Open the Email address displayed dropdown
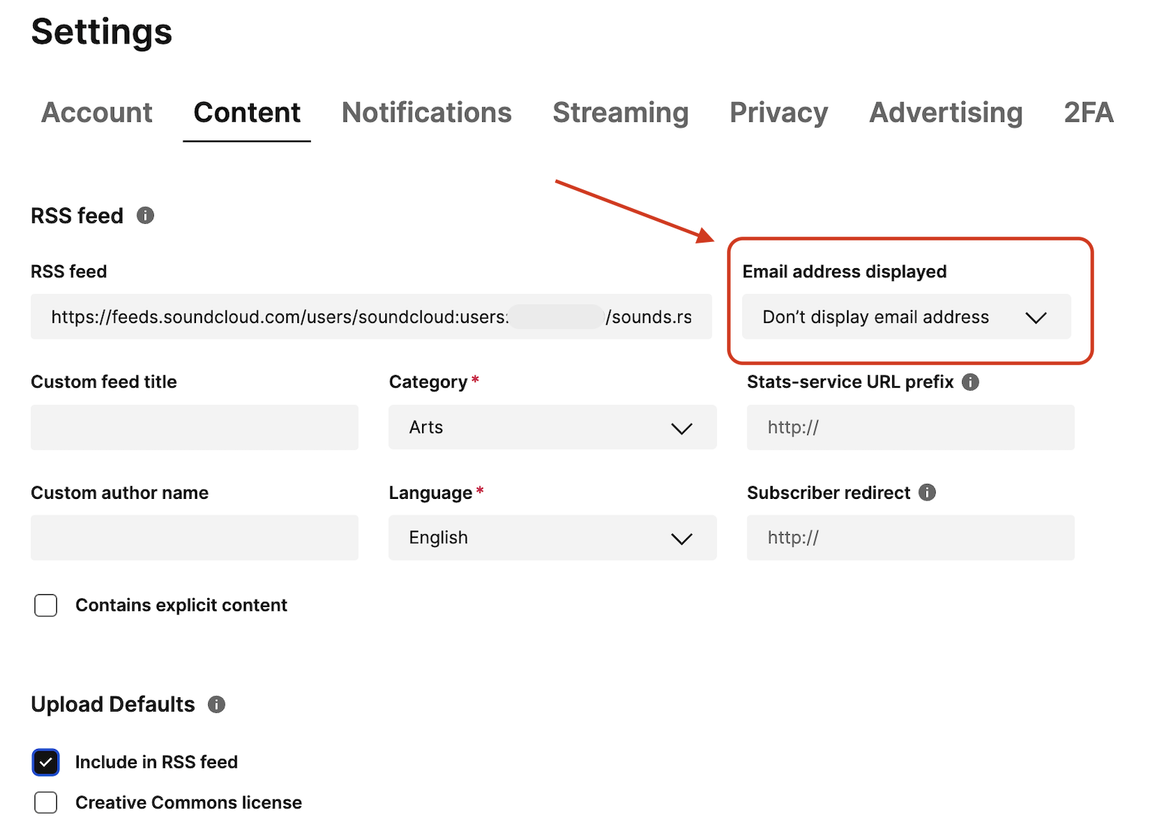Screen dimensions: 1161x828 [x=906, y=317]
